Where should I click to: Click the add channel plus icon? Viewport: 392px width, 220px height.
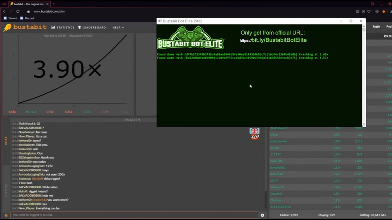[262, 215]
